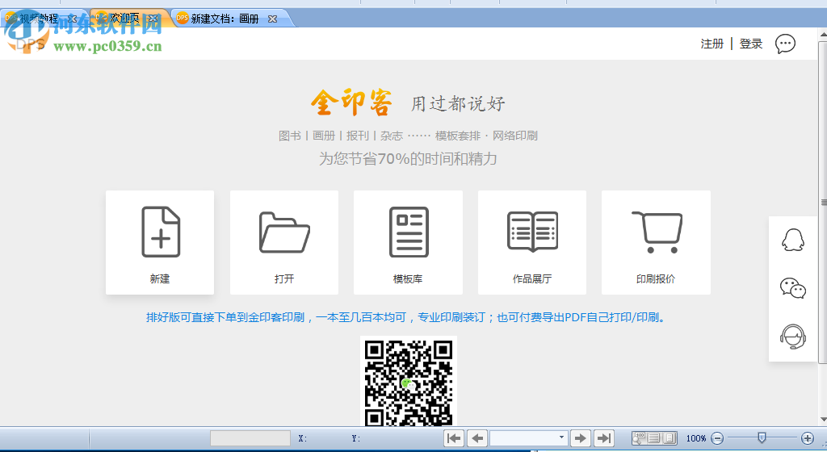Click the 100% zoom level text
Image resolution: width=827 pixels, height=452 pixels.
(696, 438)
